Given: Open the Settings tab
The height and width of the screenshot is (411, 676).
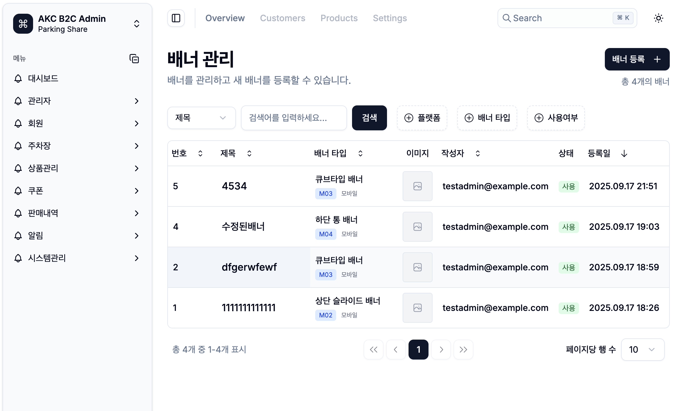Looking at the screenshot, I should tap(389, 18).
